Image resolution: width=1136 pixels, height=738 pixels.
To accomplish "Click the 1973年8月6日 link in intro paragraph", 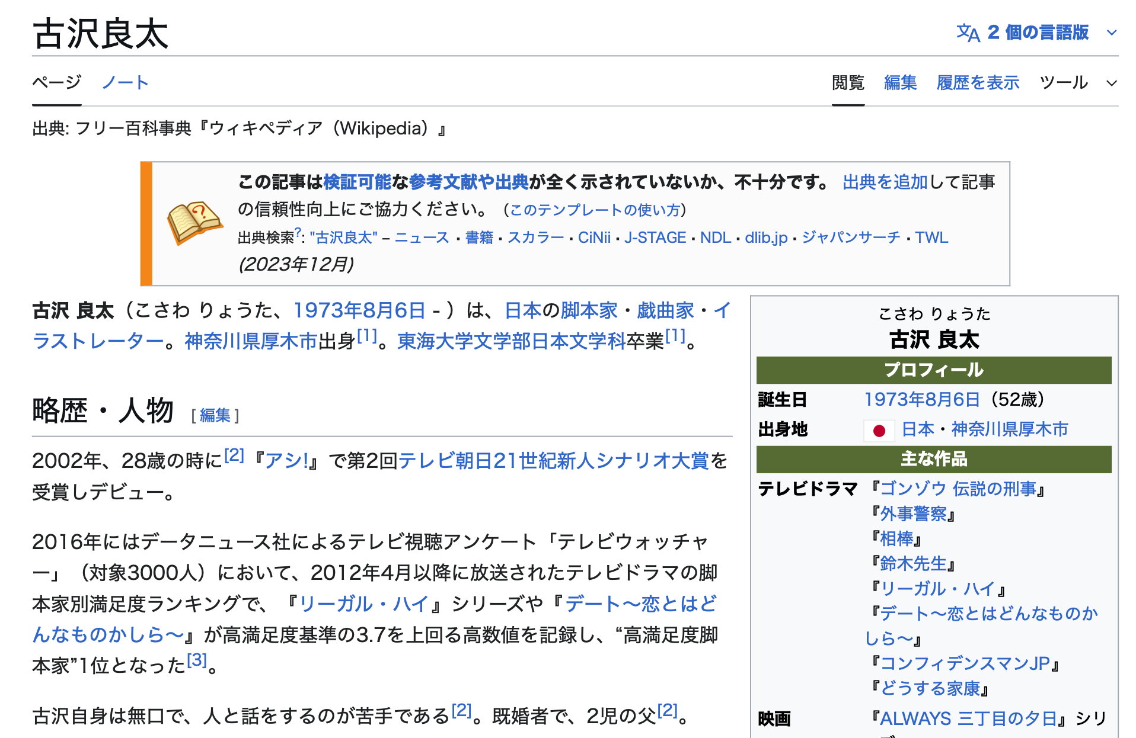I will (x=359, y=310).
